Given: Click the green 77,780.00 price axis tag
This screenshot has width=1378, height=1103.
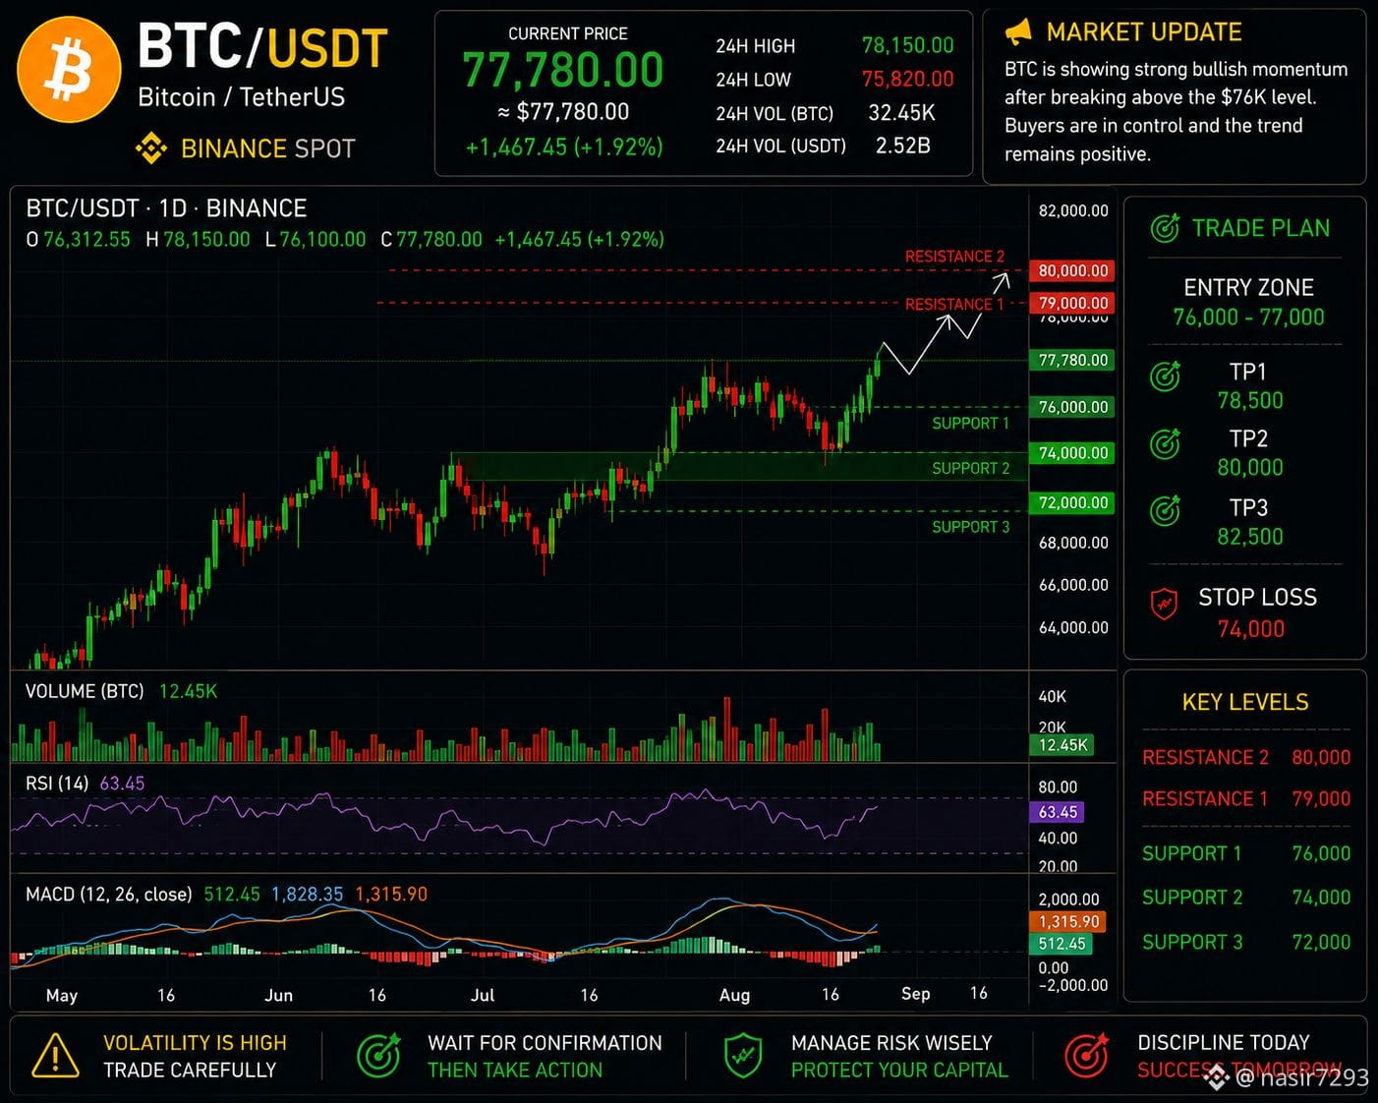Looking at the screenshot, I should point(1072,360).
